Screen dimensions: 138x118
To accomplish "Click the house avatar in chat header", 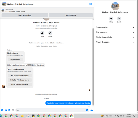I will (x=4, y=4).
